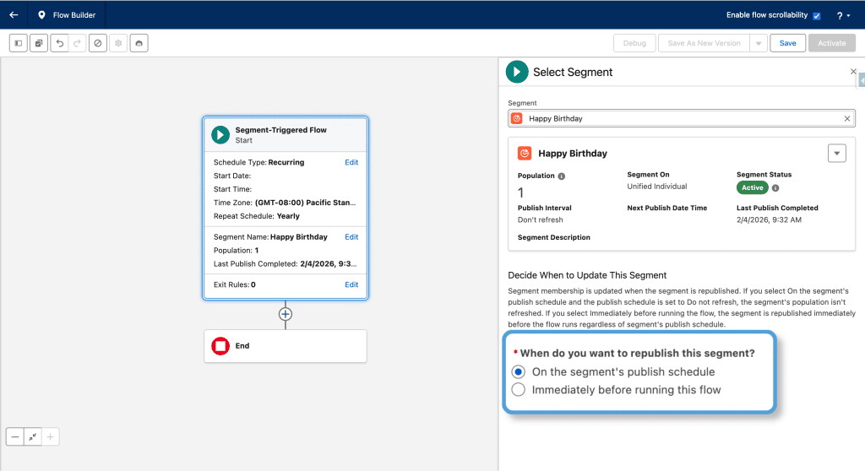Viewport: 865px width, 471px height.
Task: Add element with plus connector below Start
Action: [x=286, y=314]
